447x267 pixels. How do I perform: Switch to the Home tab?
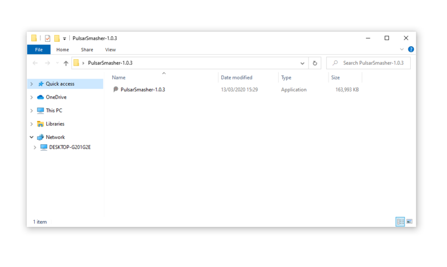point(63,50)
